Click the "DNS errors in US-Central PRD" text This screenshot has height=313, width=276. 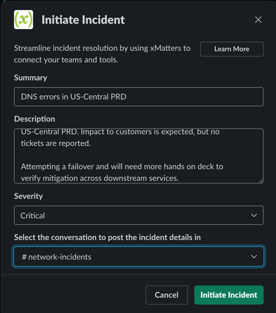click(x=73, y=97)
